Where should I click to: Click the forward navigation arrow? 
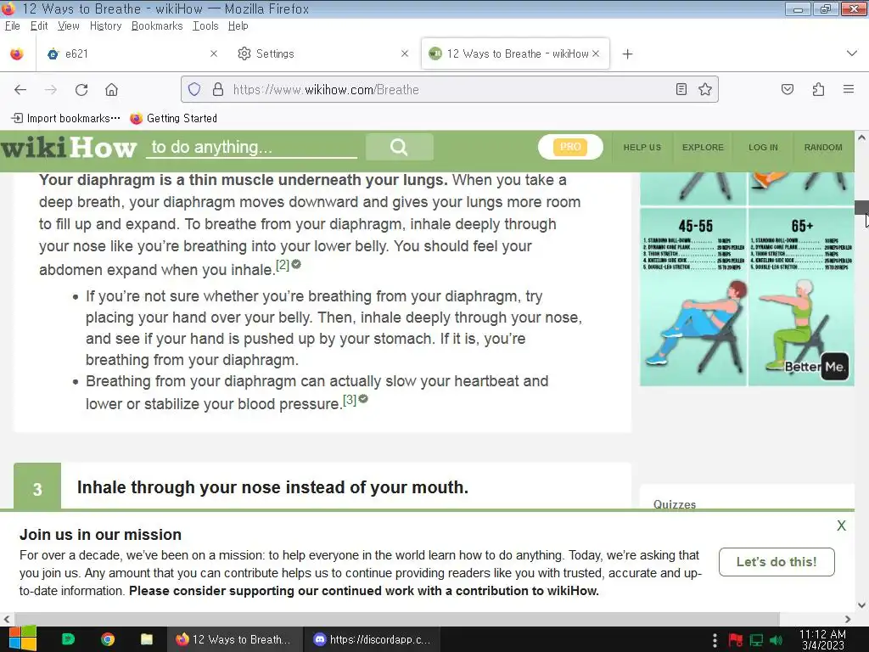50,90
